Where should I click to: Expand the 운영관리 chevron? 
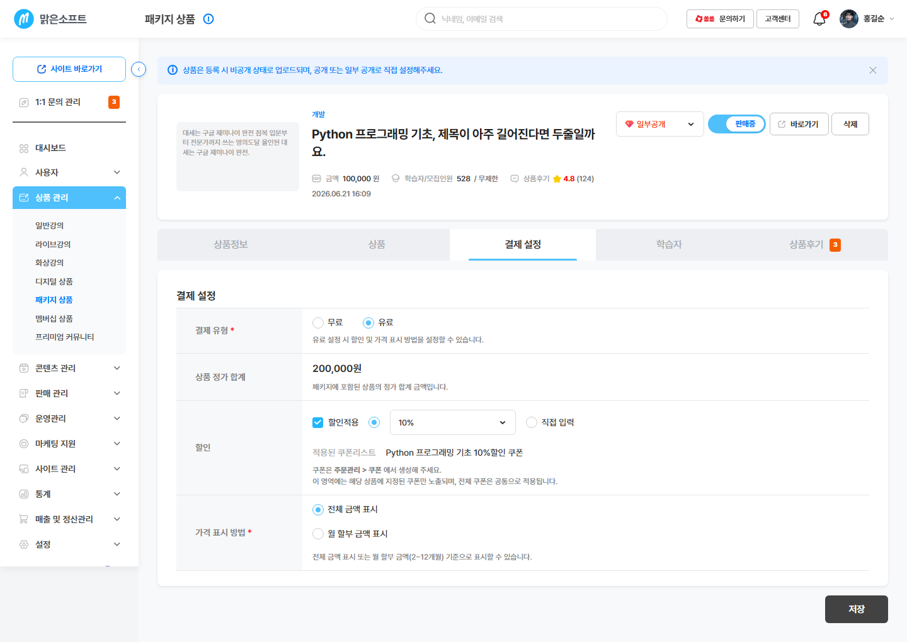(117, 419)
